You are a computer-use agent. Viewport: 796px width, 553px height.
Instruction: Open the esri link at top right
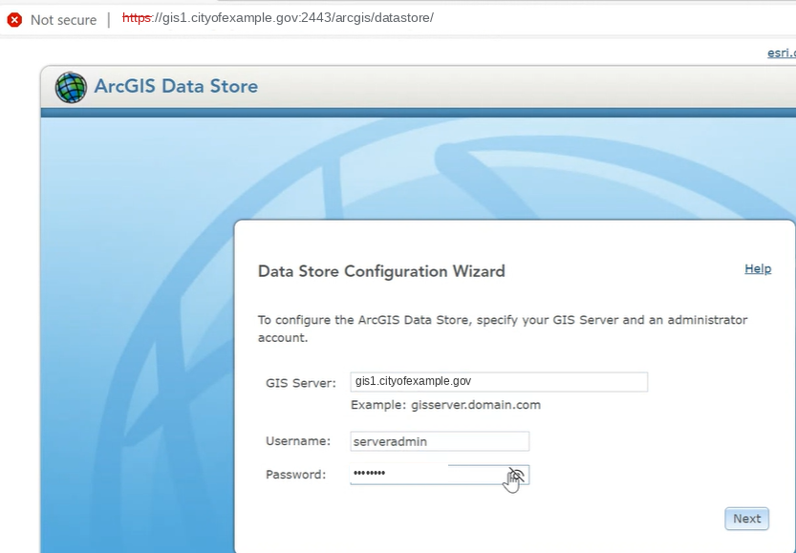(x=782, y=53)
